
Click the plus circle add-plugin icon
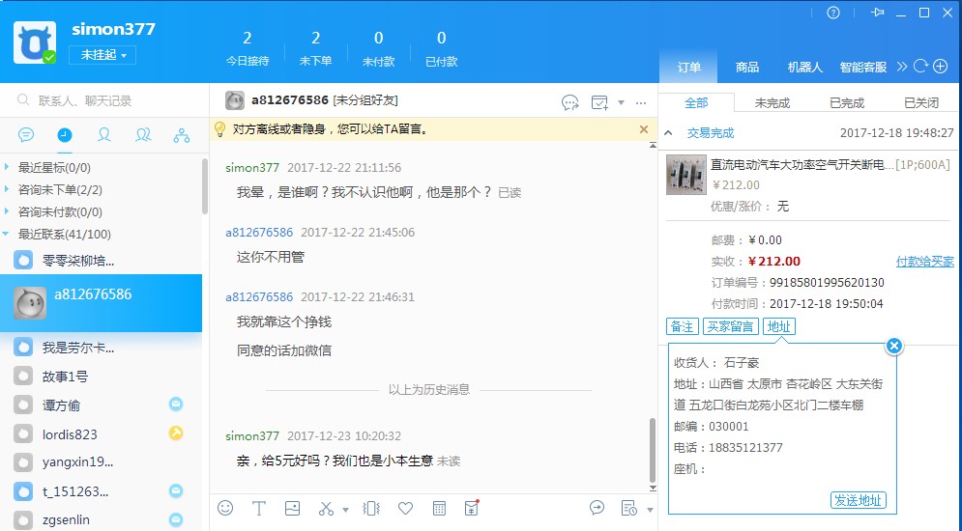[941, 67]
